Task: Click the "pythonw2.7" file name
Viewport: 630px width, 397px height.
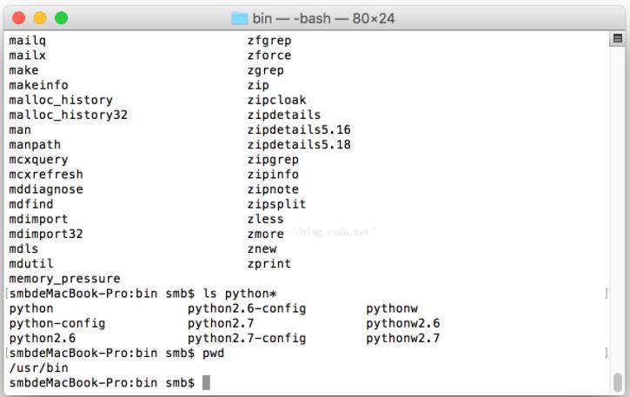Action: (x=402, y=338)
